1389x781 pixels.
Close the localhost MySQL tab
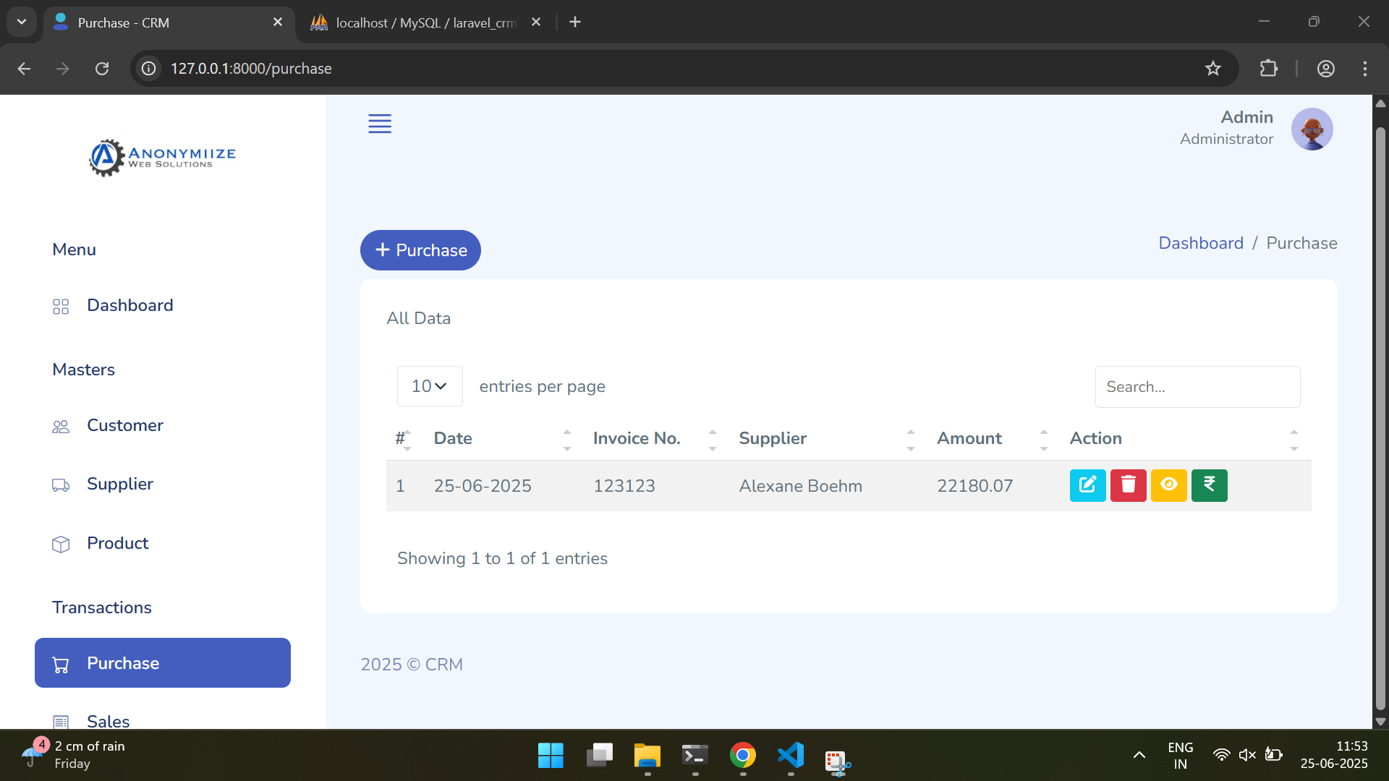[536, 22]
